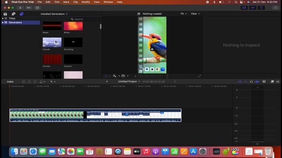
Task: Select the Blobs generator thumbnail
Action: pyautogui.click(x=73, y=26)
